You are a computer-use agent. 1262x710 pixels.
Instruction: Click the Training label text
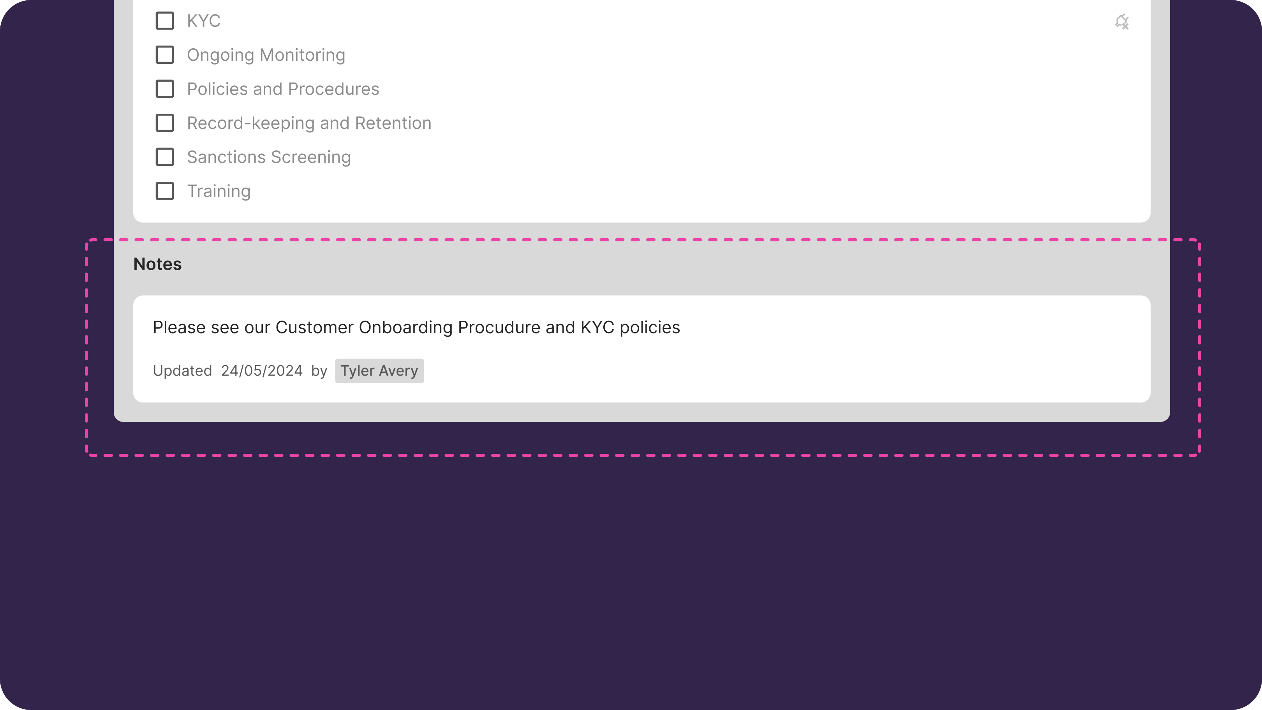(x=219, y=191)
